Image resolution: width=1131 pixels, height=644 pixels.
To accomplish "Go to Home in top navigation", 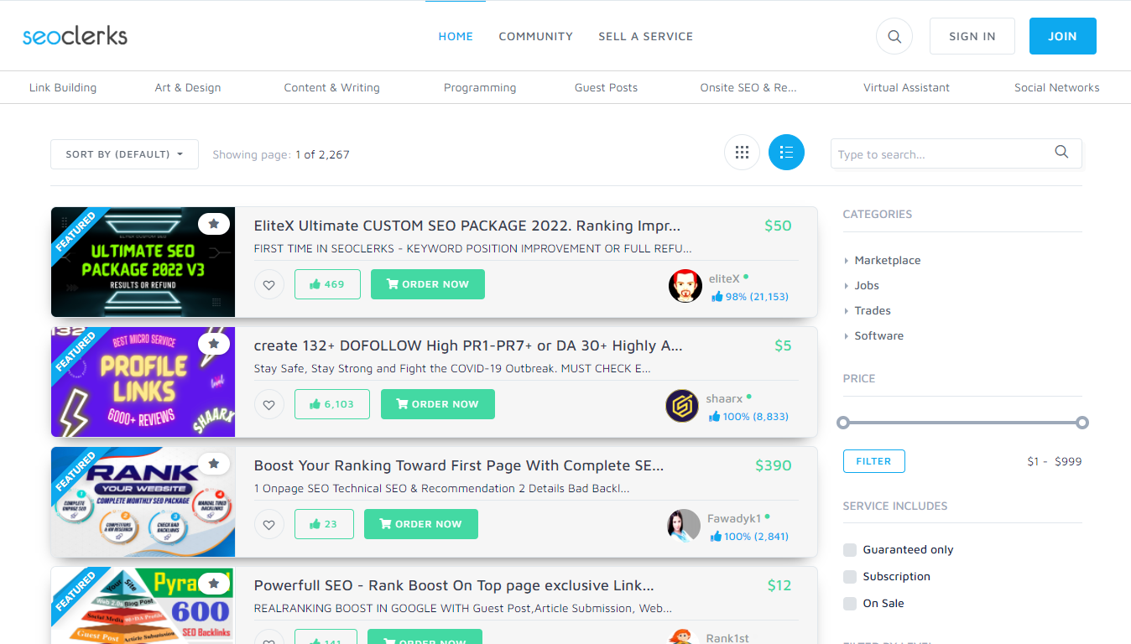I will [456, 36].
